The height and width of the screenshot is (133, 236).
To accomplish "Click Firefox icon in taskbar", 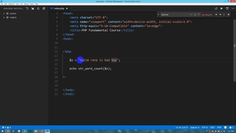I will coord(42,131).
